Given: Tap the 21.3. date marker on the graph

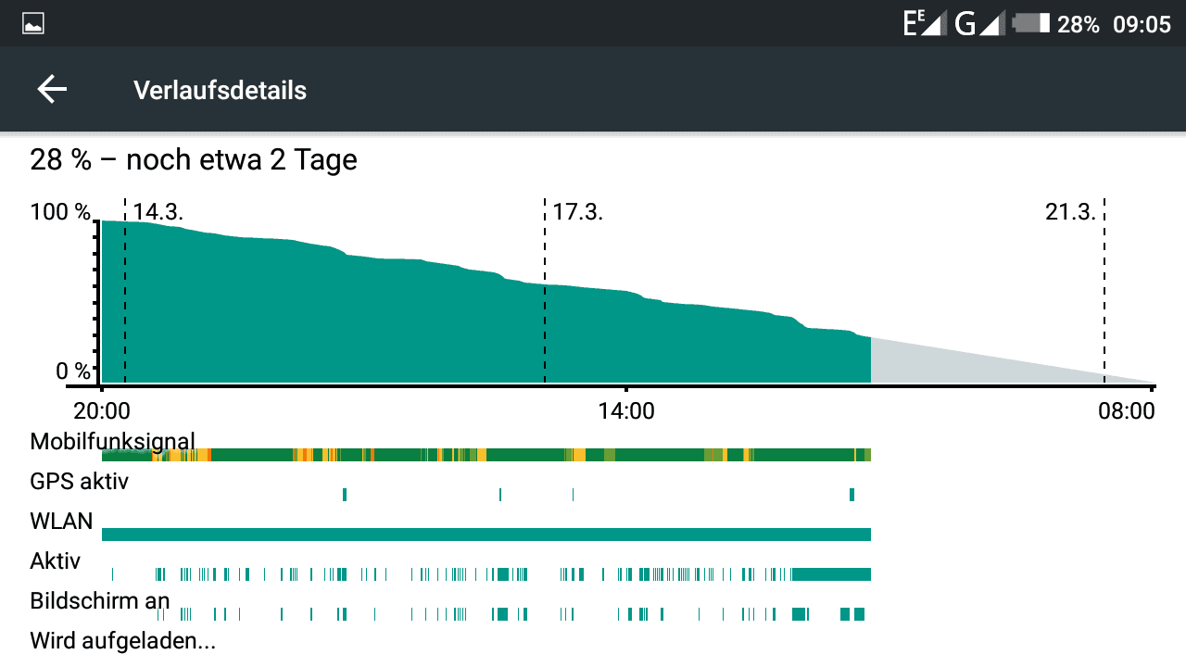Looking at the screenshot, I should tap(1070, 212).
